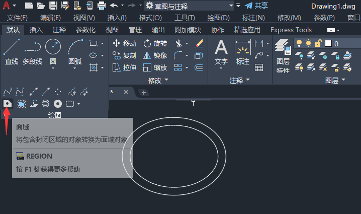Select the Revision Cloud icon
361x214 pixels.
click(x=70, y=104)
